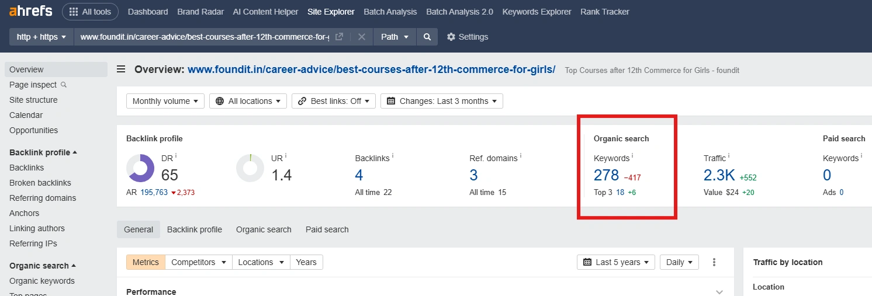Viewport: 872px width, 296px height.
Task: Open the All tools grid menu
Action: tap(90, 12)
